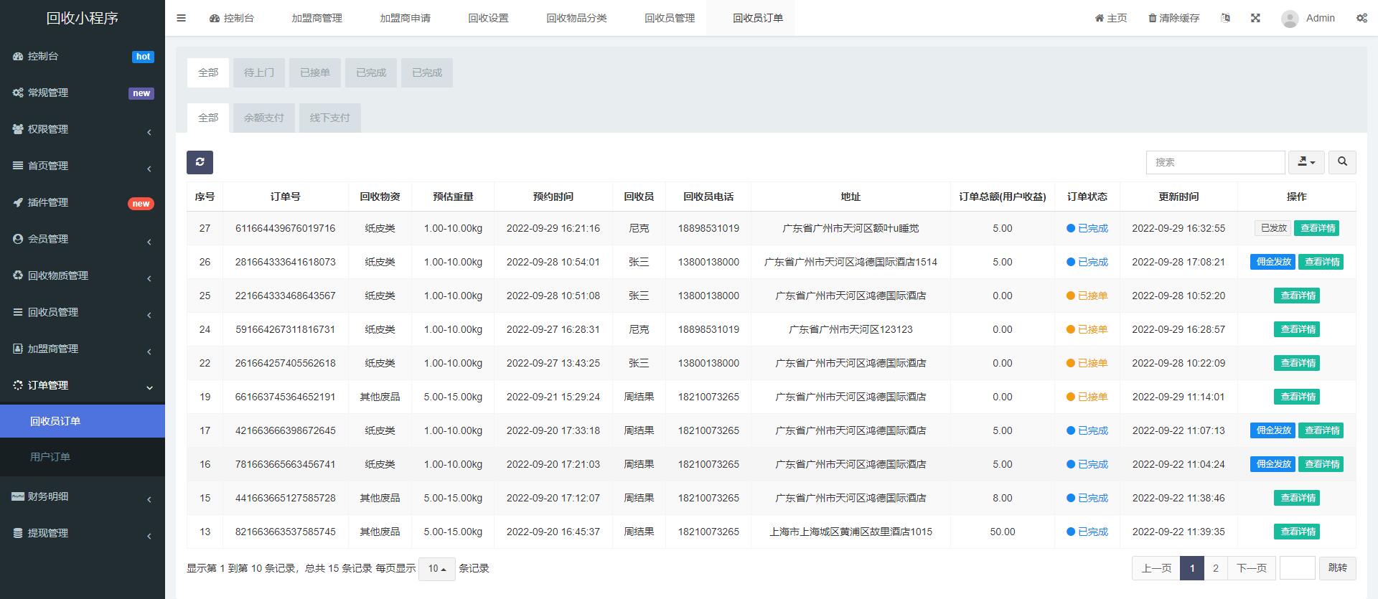Open the export dropdown button
Viewport: 1378px width, 599px height.
pos(1306,162)
